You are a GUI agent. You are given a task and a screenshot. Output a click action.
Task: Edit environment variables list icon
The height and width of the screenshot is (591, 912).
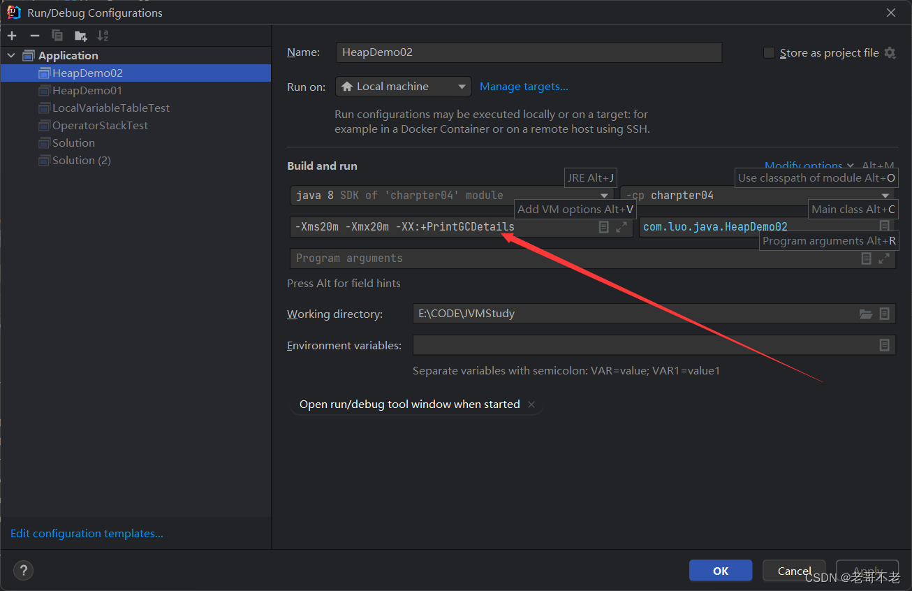tap(884, 345)
